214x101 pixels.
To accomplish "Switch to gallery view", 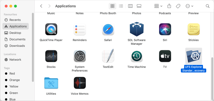I will tap(139, 6).
